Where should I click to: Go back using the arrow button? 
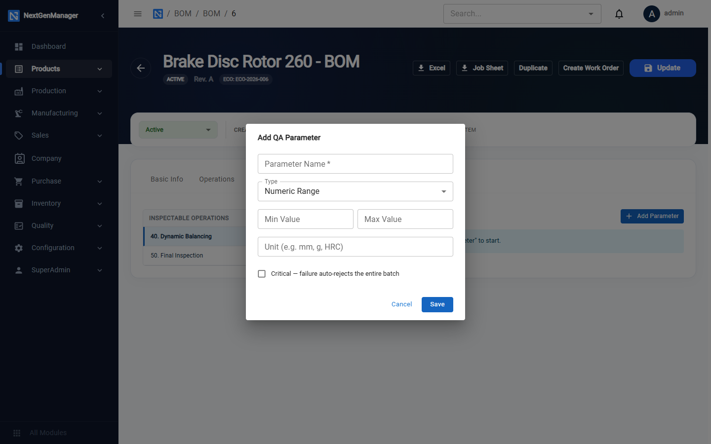coord(141,68)
